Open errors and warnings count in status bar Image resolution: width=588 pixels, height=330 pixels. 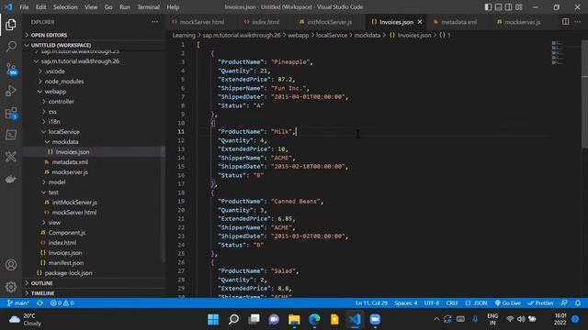click(x=62, y=302)
